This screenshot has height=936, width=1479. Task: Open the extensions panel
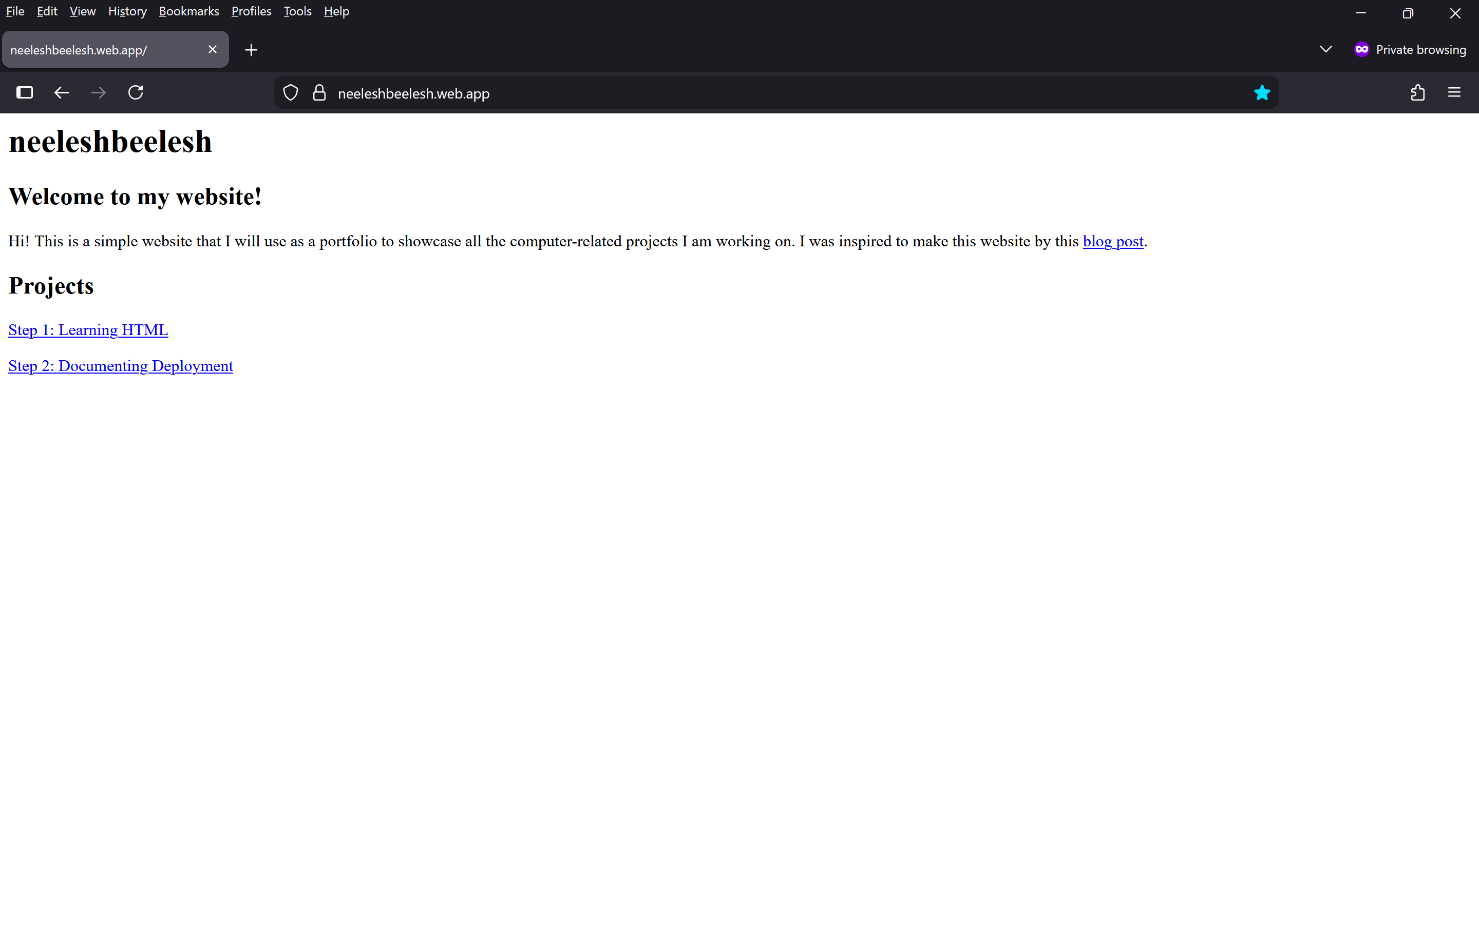tap(1417, 93)
